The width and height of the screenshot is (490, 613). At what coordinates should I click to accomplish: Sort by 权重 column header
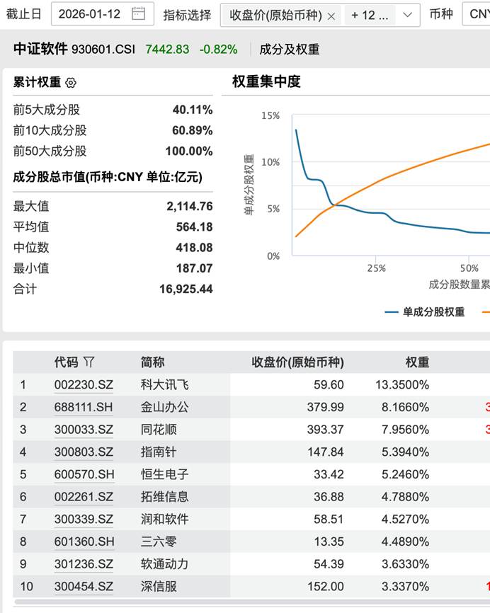pyautogui.click(x=417, y=362)
